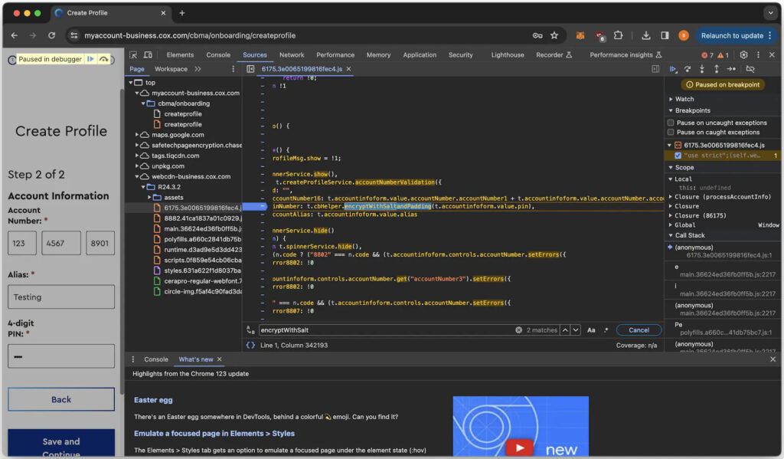Viewport: 784px width, 459px height.
Task: Open the Performance tab
Action: (x=335, y=55)
